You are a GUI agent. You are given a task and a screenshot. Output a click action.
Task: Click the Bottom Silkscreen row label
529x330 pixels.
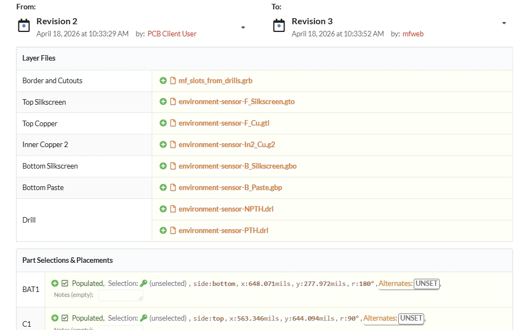(x=50, y=166)
